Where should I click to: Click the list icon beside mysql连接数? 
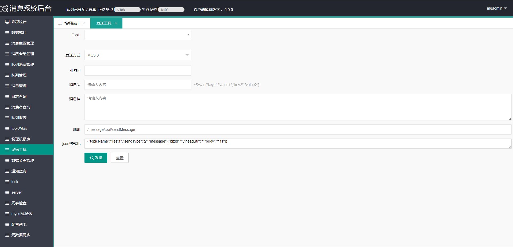tap(7, 214)
